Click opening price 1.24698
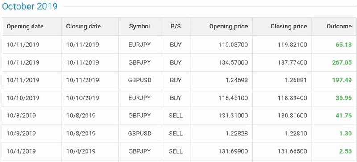Image resolution: width=357 pixels, height=162 pixels. click(237, 80)
